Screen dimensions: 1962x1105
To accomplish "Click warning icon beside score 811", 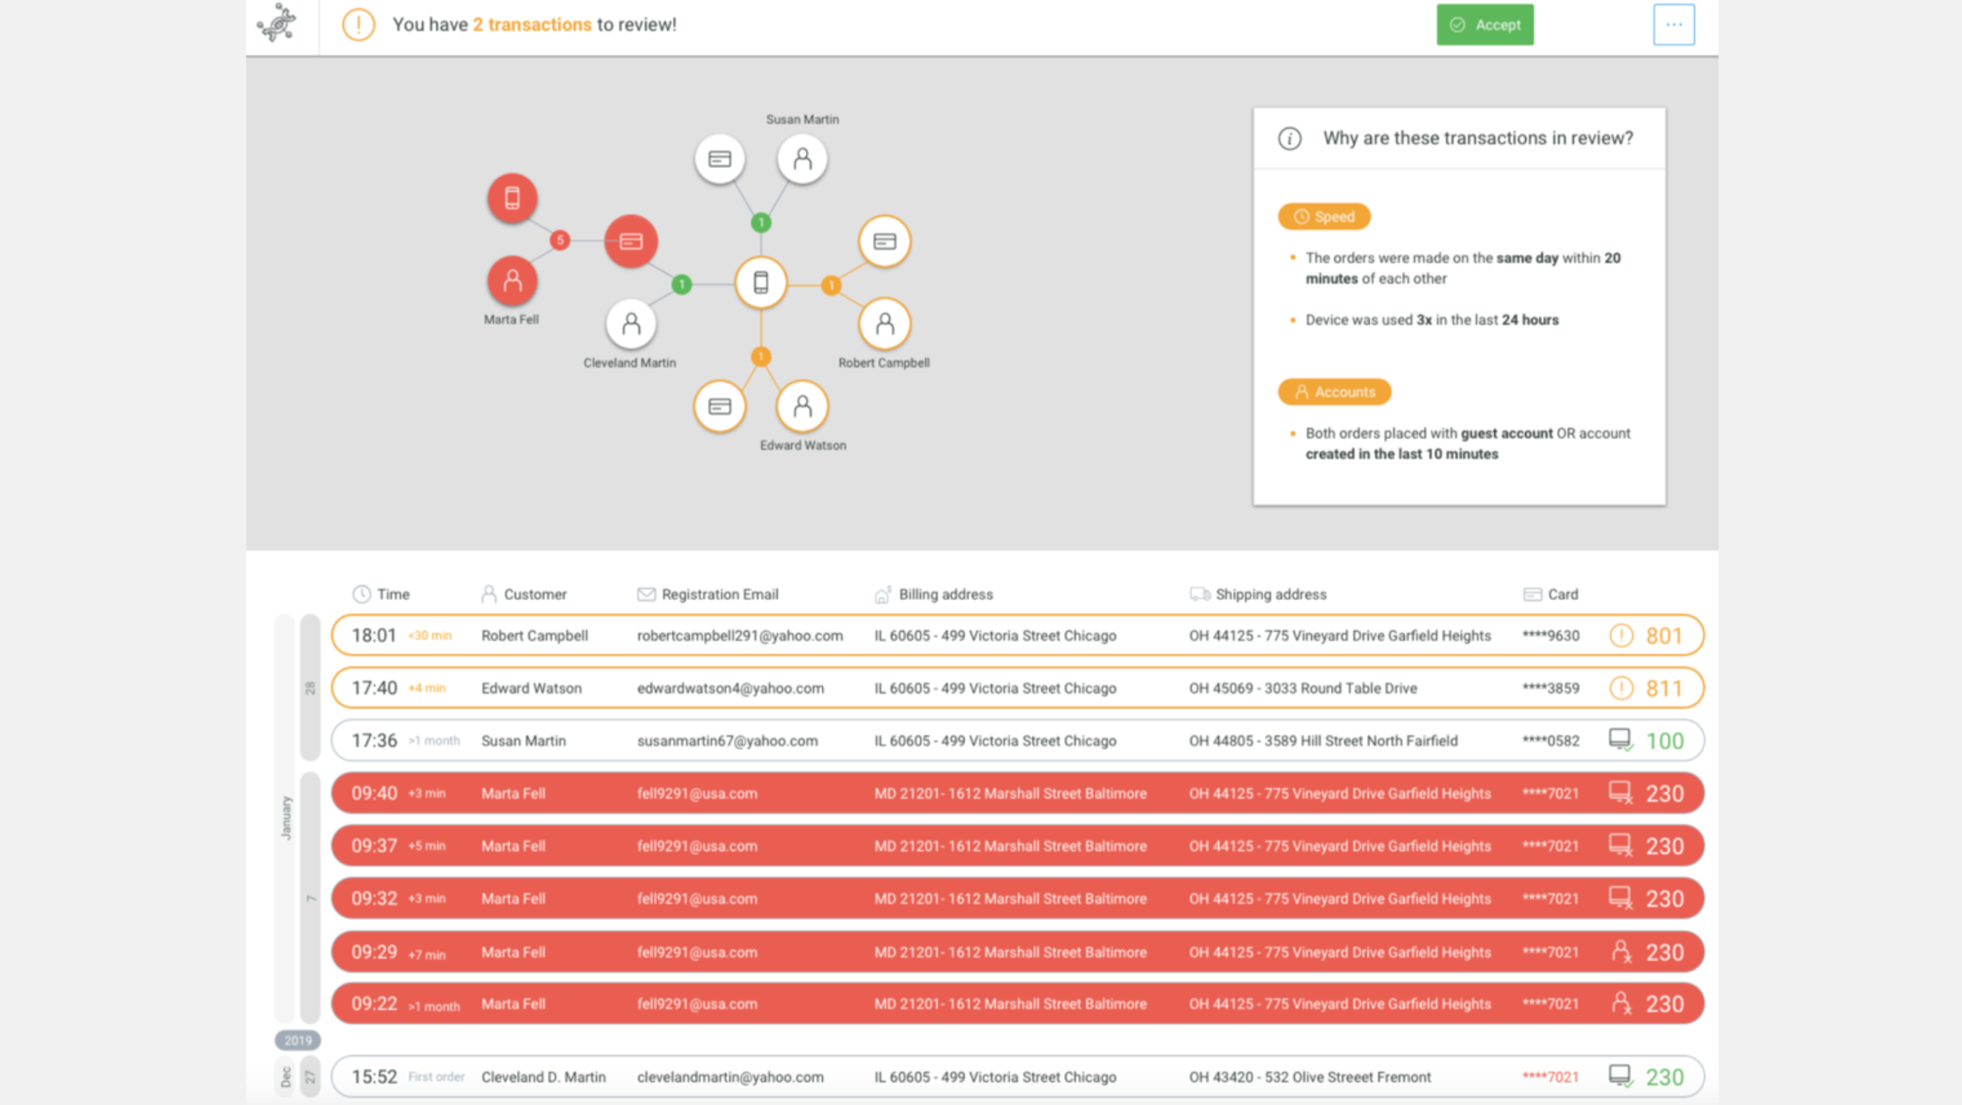I will pos(1620,688).
